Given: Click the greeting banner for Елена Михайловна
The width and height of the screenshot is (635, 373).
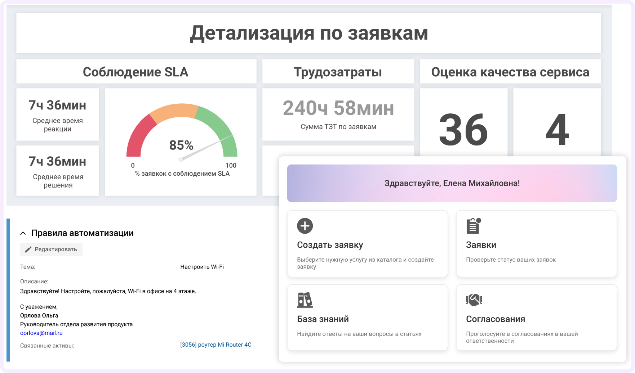Looking at the screenshot, I should click(452, 183).
